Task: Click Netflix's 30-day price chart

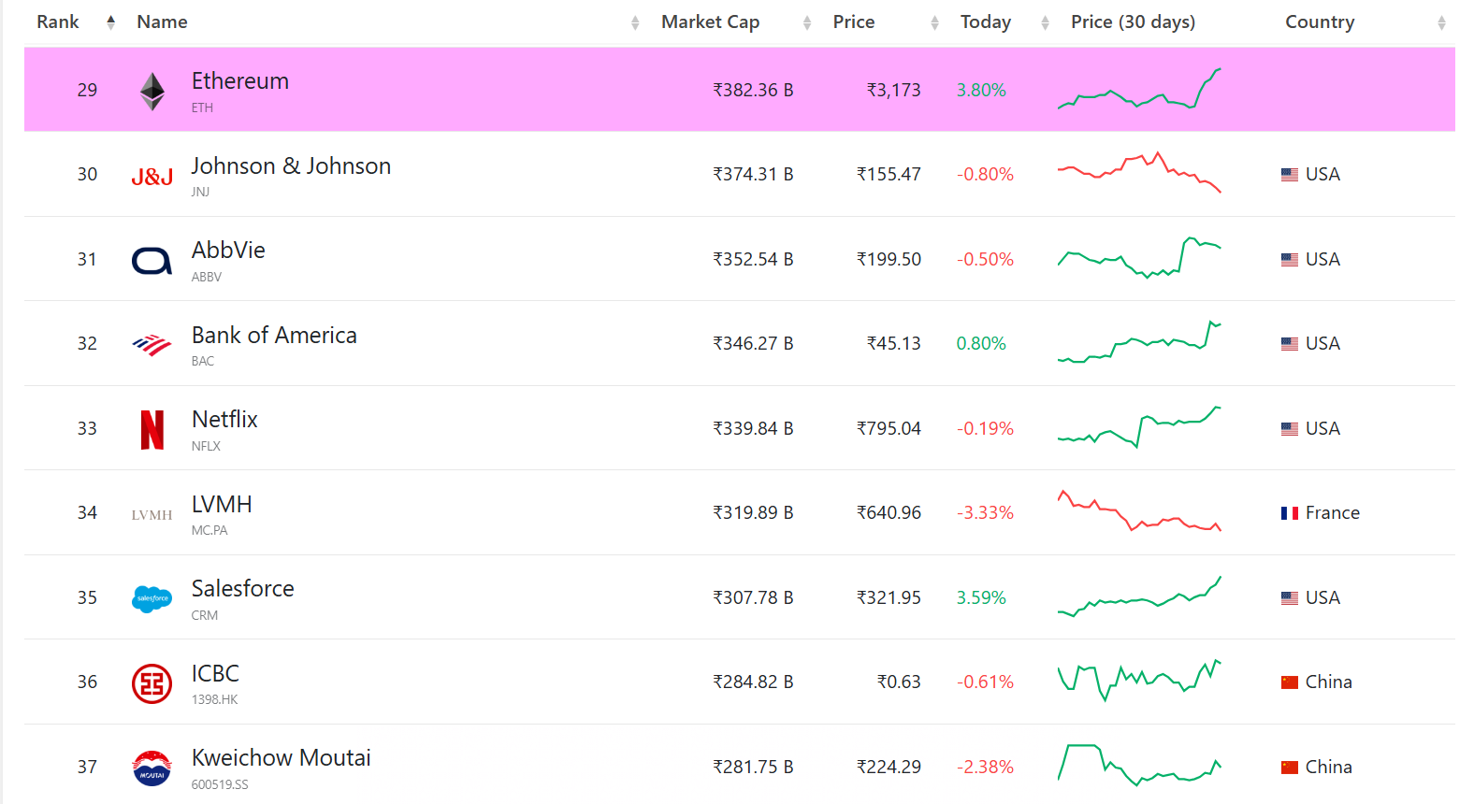Action: 1139,427
